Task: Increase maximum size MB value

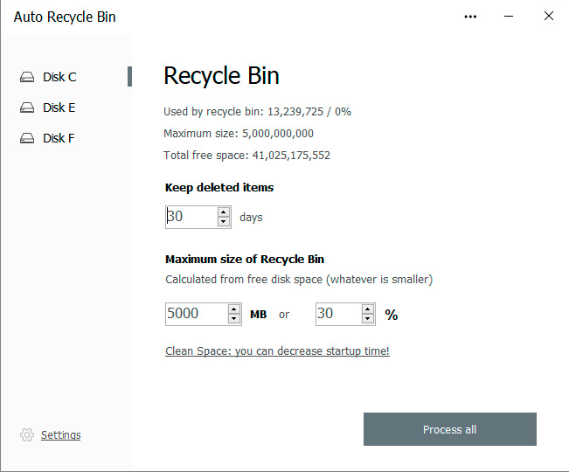Action: (234, 309)
